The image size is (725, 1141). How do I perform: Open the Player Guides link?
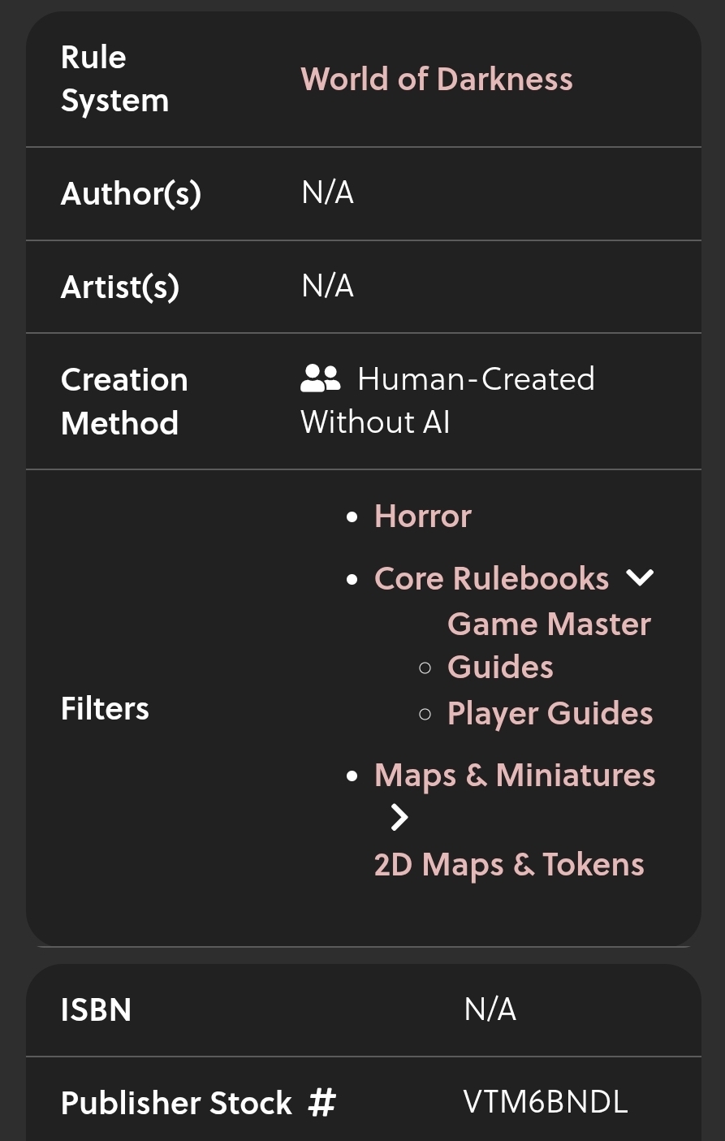click(x=550, y=714)
